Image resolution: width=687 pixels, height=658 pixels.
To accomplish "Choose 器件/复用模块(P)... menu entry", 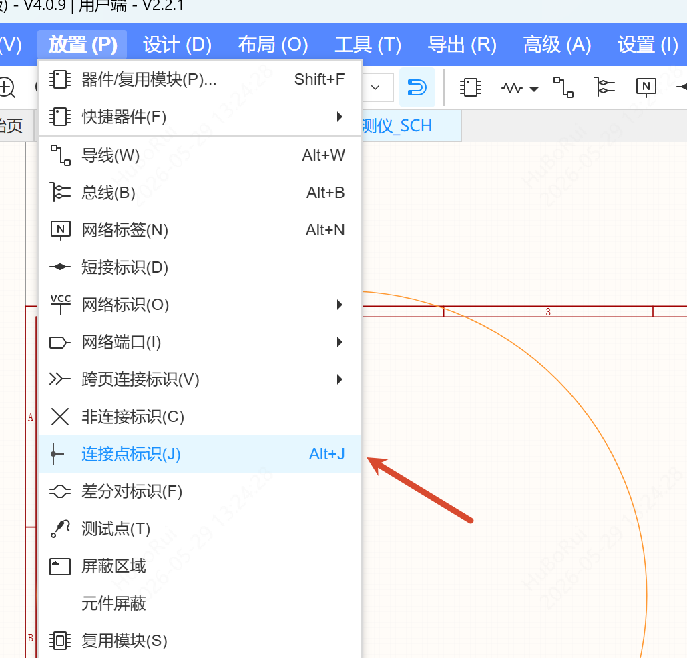I will (200, 79).
